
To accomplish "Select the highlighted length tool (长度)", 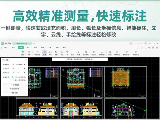I will point(45,53).
